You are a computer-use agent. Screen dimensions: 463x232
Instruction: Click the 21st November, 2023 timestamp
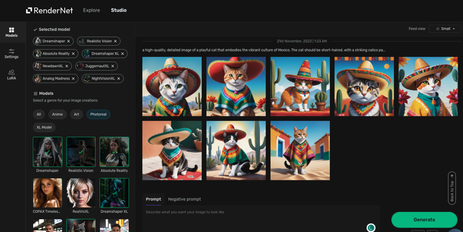[302, 41]
